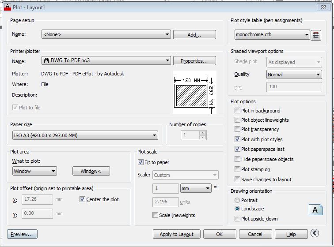
Task: Open the Shade plot dropdown
Action: (x=294, y=62)
